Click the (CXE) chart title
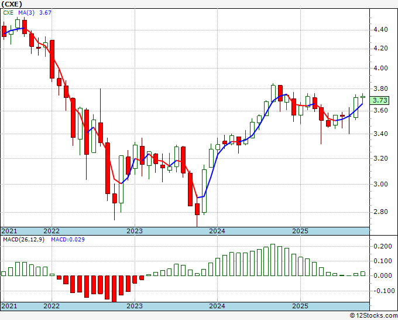 [x=12, y=4]
